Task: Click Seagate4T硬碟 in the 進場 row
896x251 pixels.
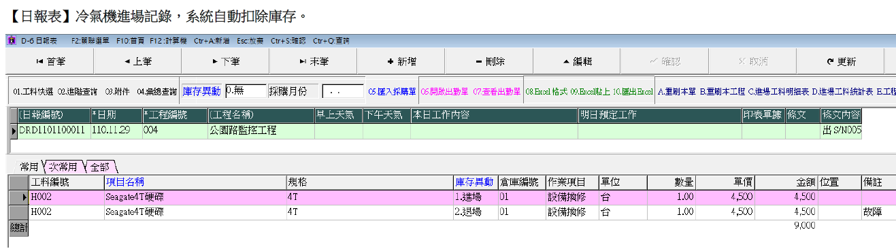Action: coord(195,197)
